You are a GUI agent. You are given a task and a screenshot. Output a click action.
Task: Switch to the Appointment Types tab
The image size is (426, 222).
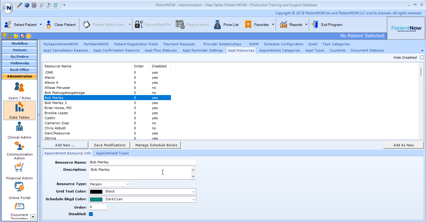[112, 153]
